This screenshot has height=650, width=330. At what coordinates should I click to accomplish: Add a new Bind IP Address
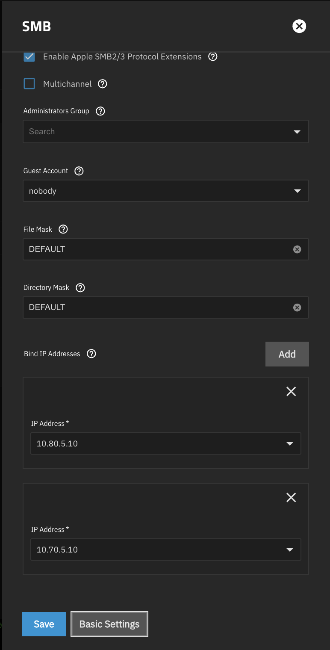(x=287, y=354)
